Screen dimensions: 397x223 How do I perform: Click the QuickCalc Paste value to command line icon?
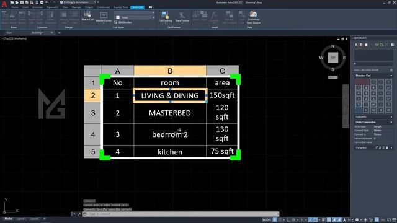(366, 45)
